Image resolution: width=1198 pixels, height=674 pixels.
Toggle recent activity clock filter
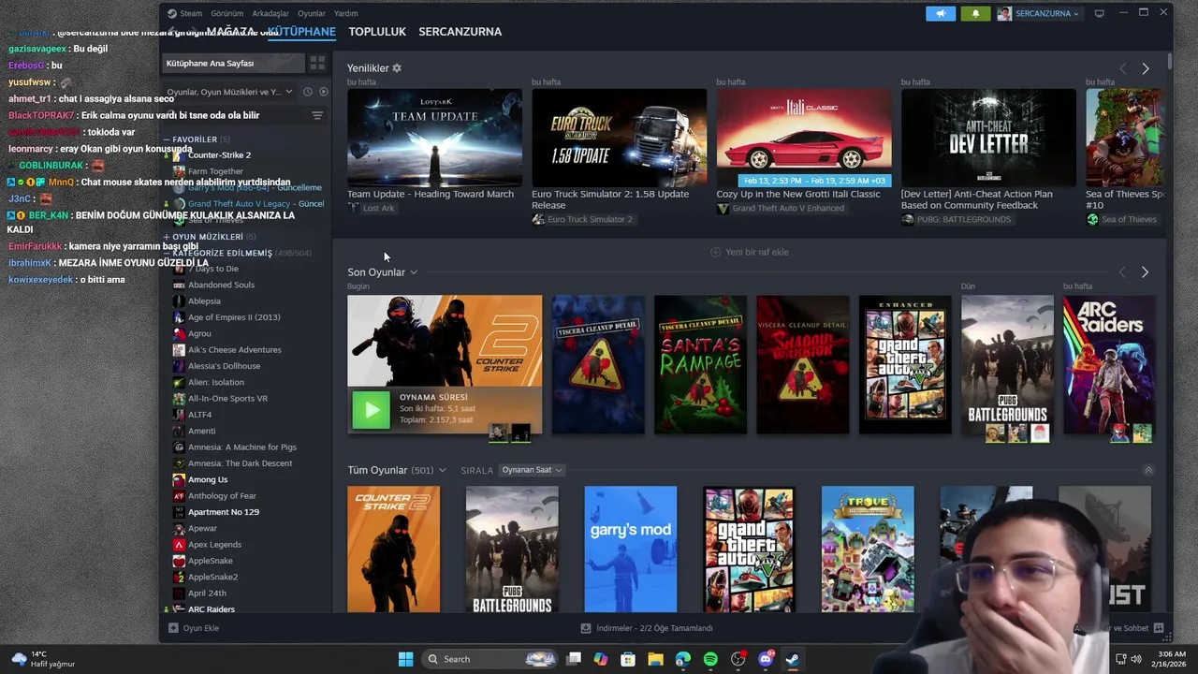pos(307,92)
